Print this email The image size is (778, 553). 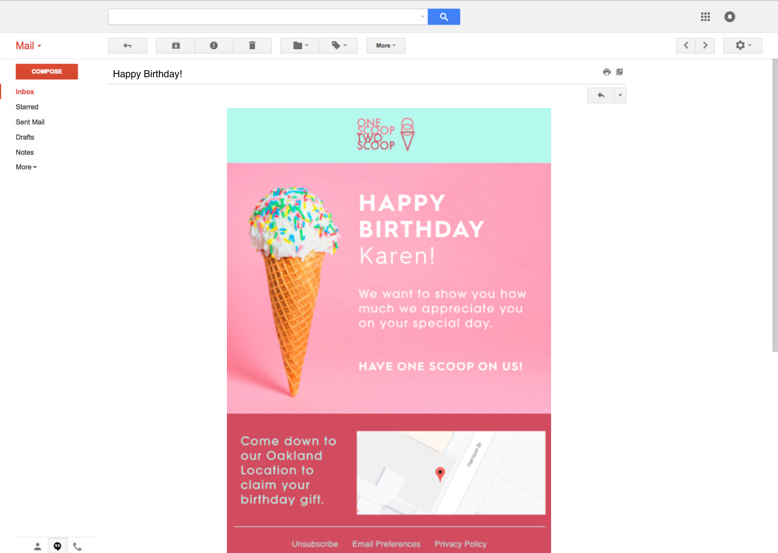607,72
